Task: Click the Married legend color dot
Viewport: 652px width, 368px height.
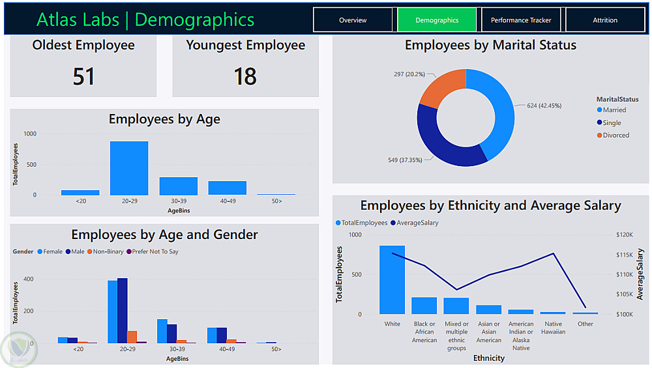Action: 599,109
